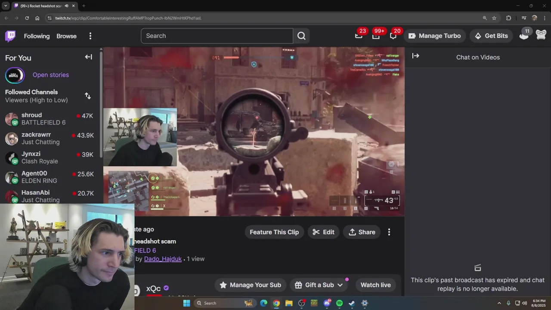This screenshot has width=551, height=310.
Task: Click xQc channel name
Action: 153,288
